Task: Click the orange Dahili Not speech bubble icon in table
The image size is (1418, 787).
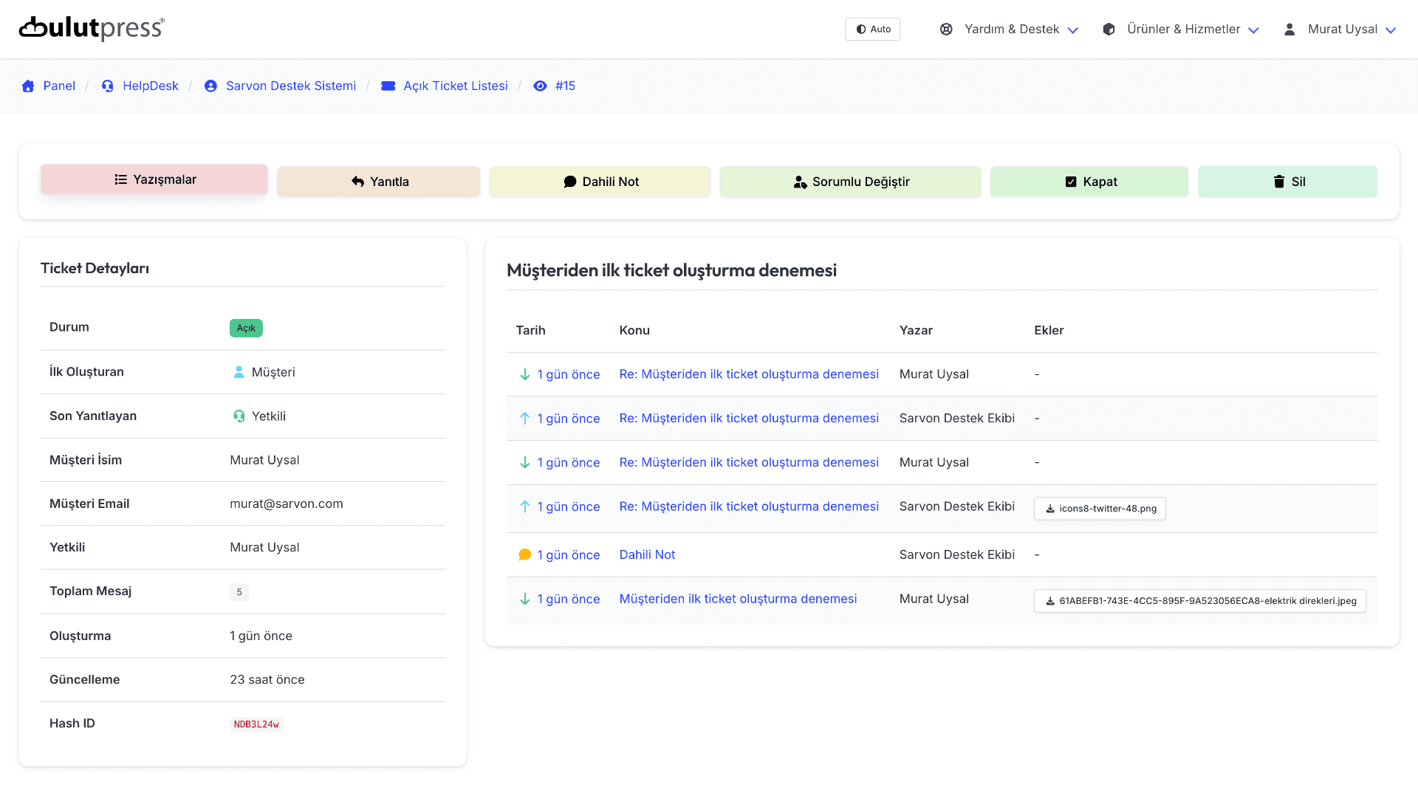Action: (x=524, y=555)
